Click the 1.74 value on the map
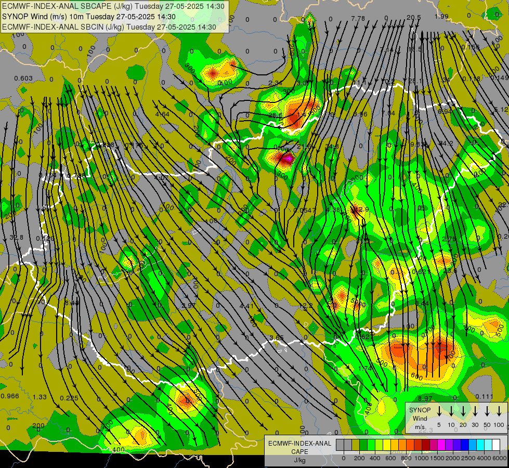This screenshot has height=468, width=509. pos(365,368)
